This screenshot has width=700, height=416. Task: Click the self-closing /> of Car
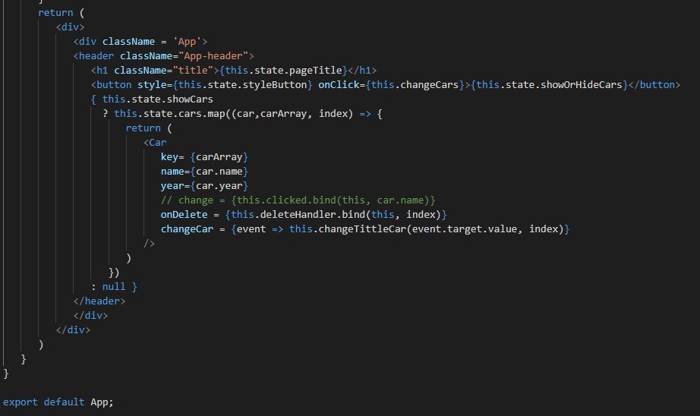tap(149, 243)
